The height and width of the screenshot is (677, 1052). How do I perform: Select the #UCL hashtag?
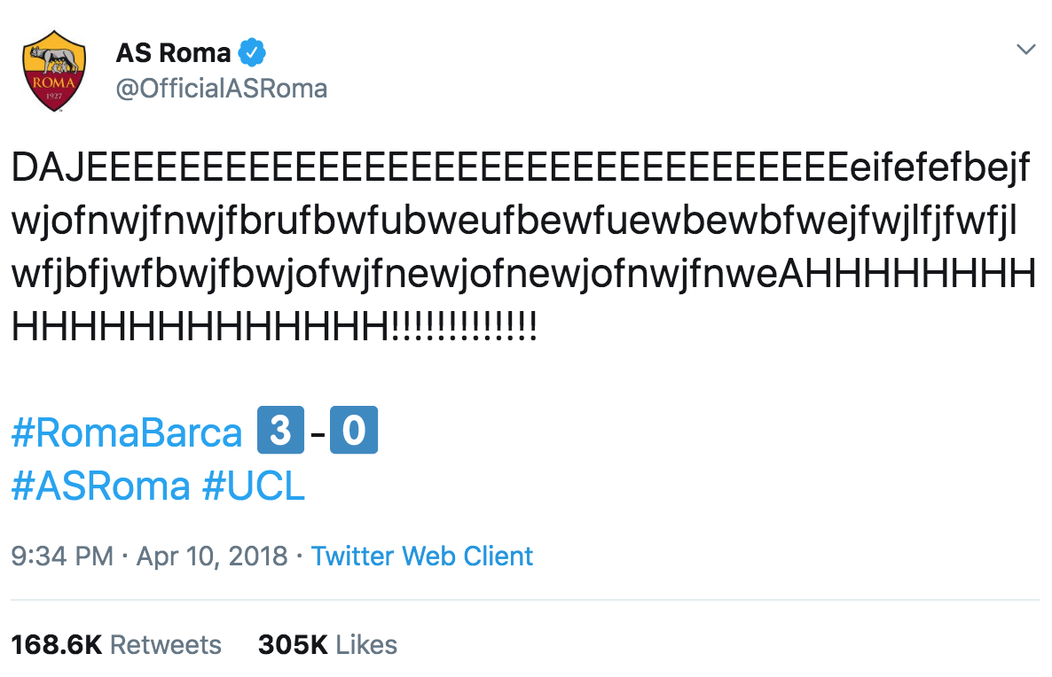tap(254, 486)
